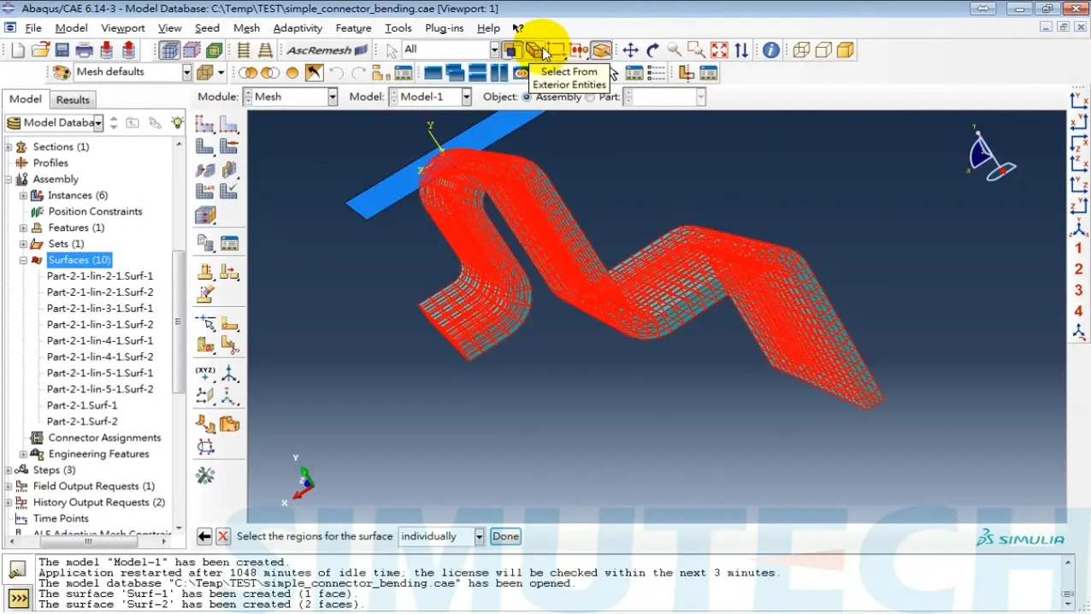Open the File menu
Image resolution: width=1091 pixels, height=614 pixels.
pos(33,27)
